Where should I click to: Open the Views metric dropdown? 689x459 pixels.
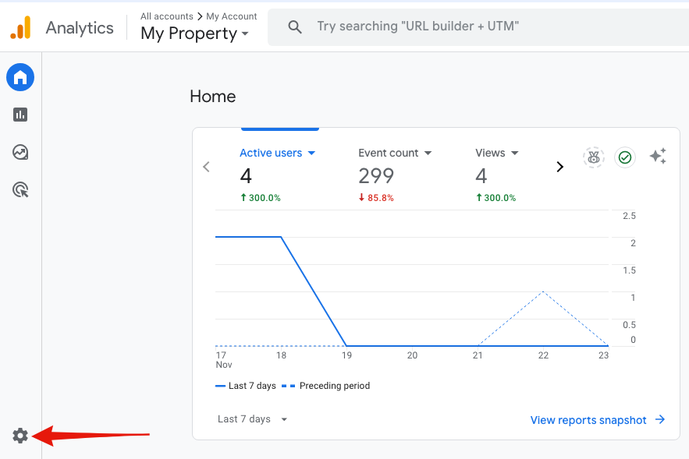click(x=497, y=154)
